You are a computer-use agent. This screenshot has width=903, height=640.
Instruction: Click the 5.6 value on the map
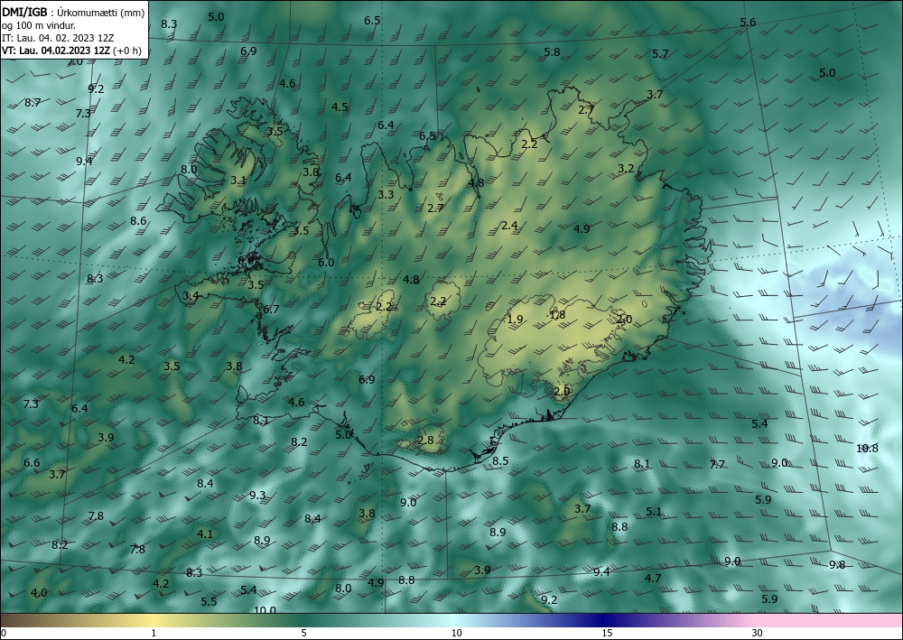[748, 23]
